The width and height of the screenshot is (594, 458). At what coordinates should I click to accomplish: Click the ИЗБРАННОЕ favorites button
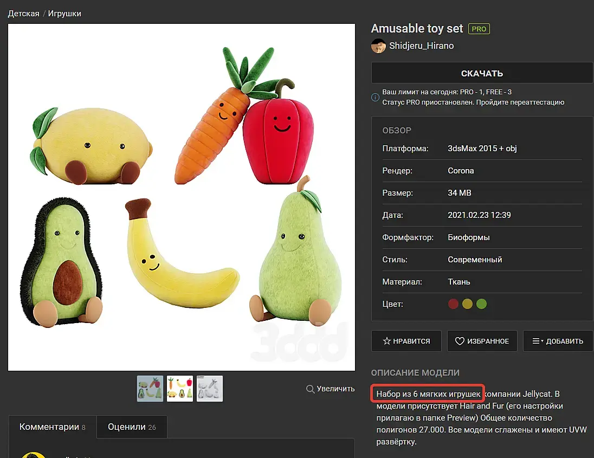point(482,341)
